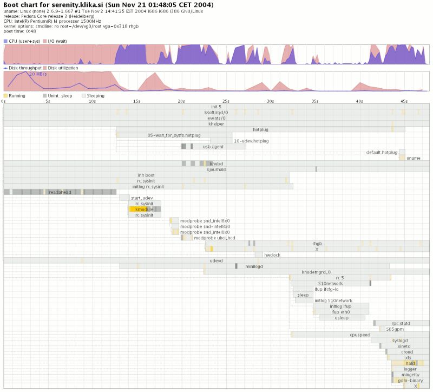
Task: Click the 'kjournald' process bar
Action: [x=216, y=169]
